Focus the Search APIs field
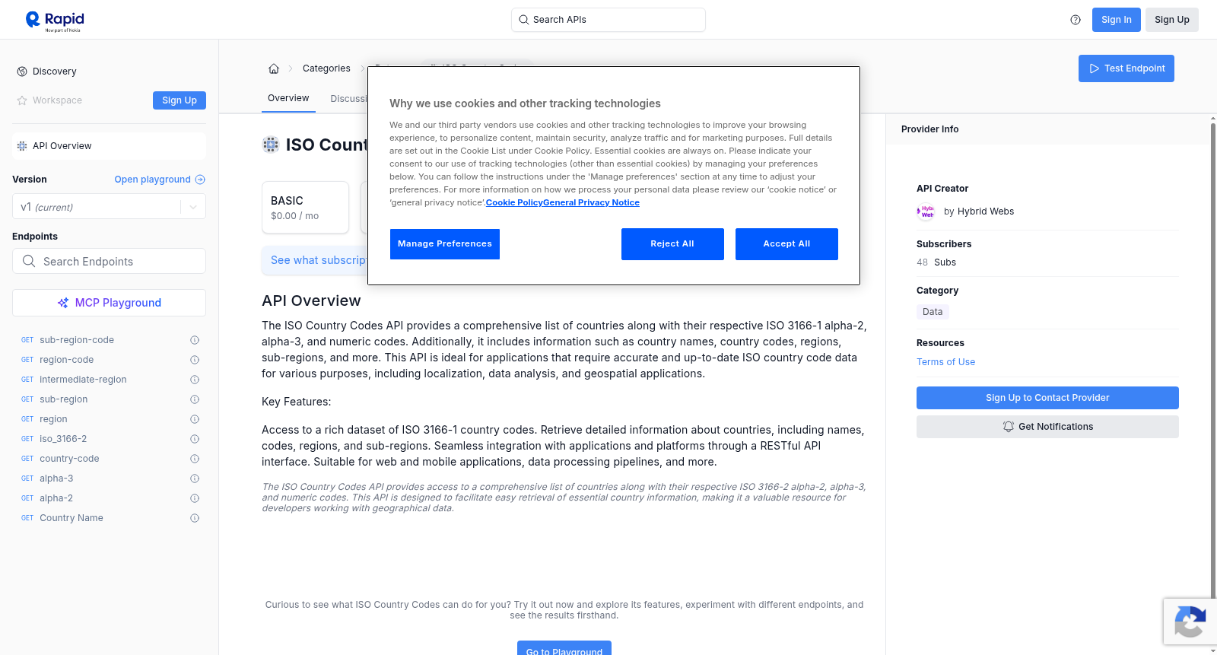The height and width of the screenshot is (655, 1217). click(608, 20)
